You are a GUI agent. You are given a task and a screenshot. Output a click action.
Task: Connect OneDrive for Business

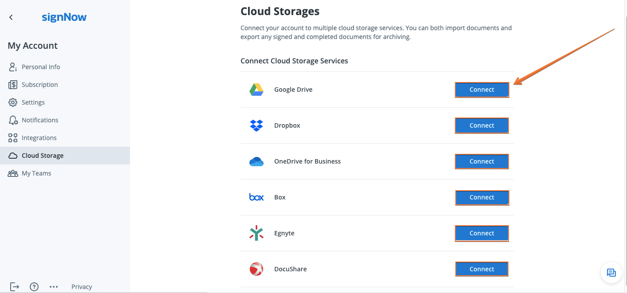point(481,161)
